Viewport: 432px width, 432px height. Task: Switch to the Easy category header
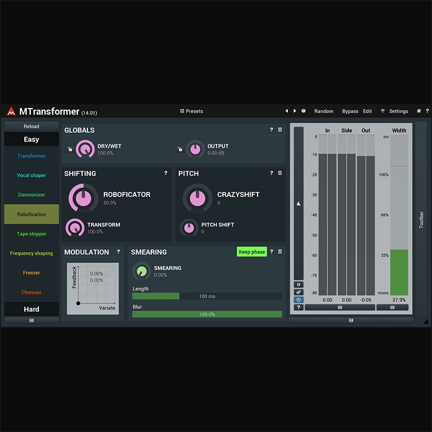pyautogui.click(x=31, y=139)
